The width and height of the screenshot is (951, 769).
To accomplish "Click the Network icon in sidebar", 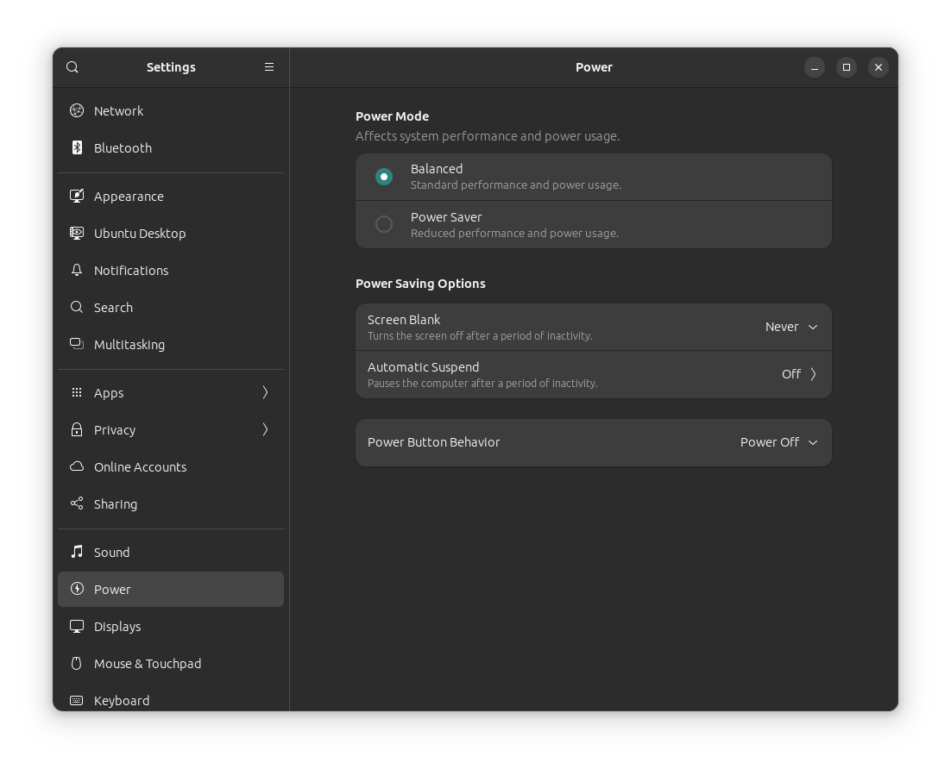I will (x=77, y=111).
